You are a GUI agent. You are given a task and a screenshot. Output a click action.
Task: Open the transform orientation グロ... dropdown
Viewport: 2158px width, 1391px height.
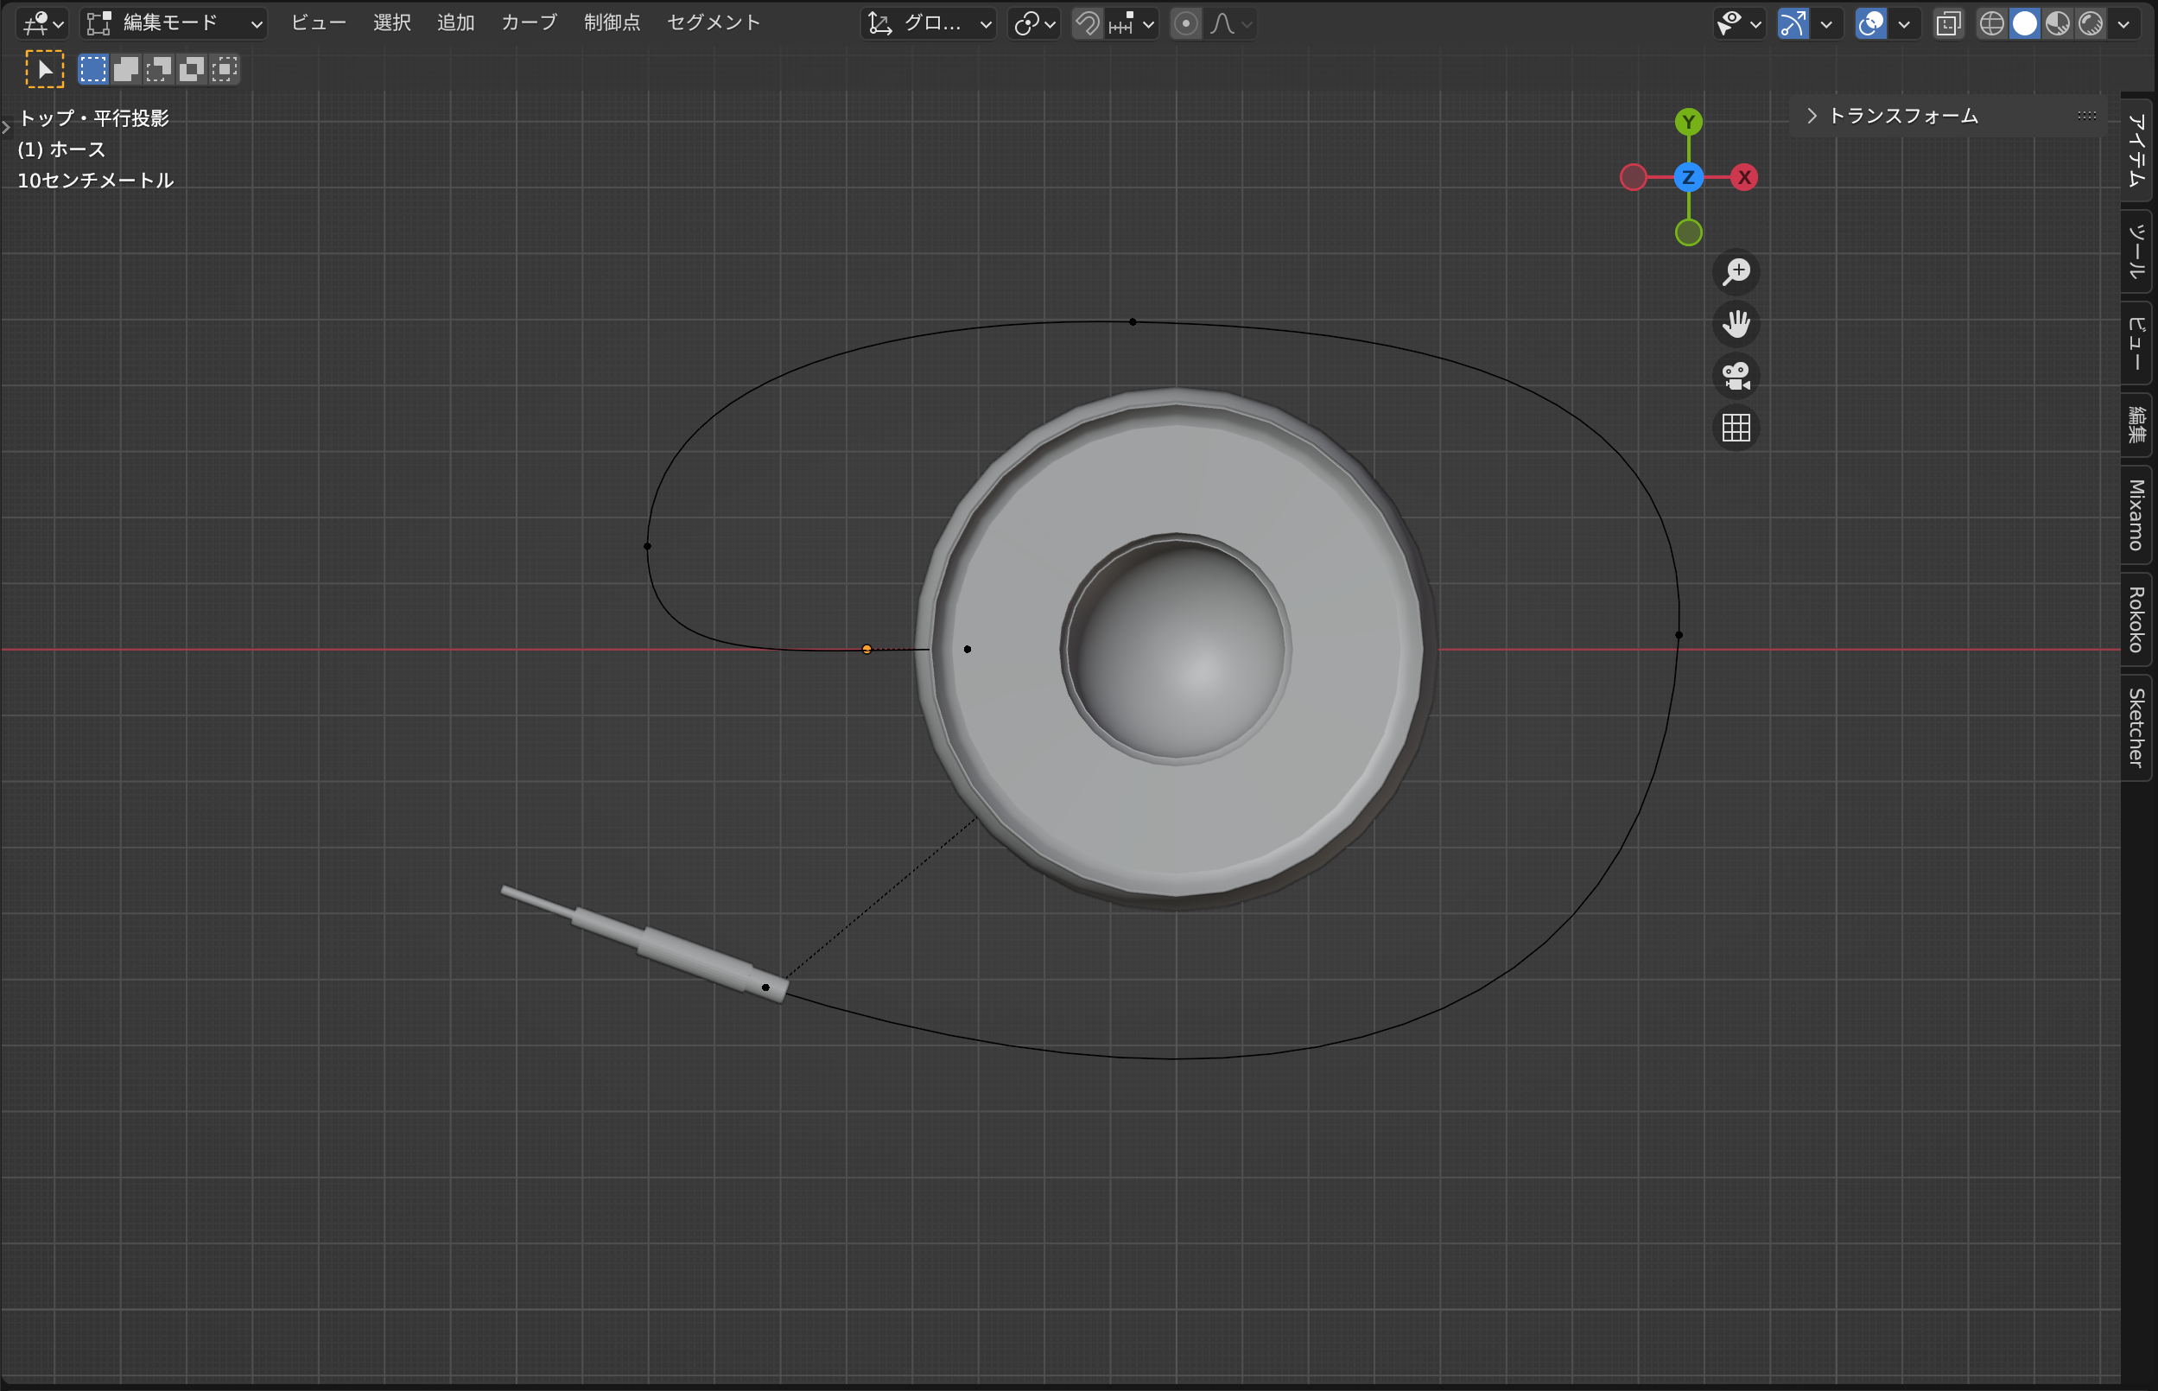click(929, 23)
